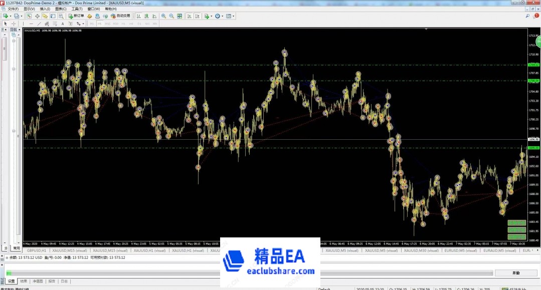The width and height of the screenshot is (541, 290).
Task: Click the tile windows grid icon
Action: [180, 16]
